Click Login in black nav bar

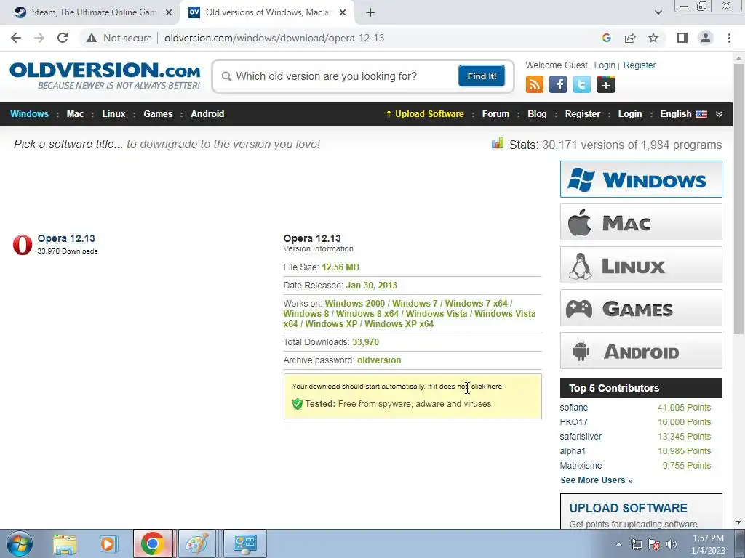pyautogui.click(x=630, y=114)
